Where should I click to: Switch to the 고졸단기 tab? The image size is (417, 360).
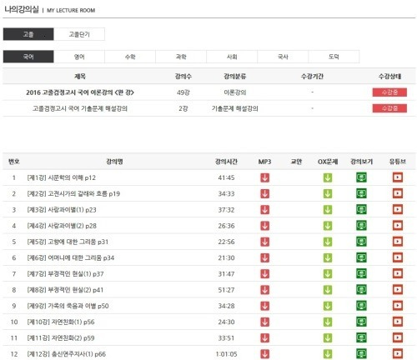coord(79,34)
